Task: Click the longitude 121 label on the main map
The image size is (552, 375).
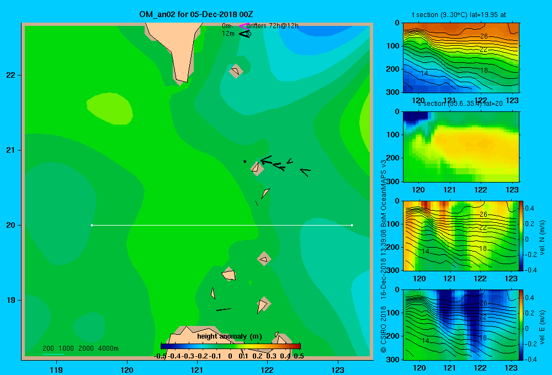Action: pyautogui.click(x=197, y=369)
